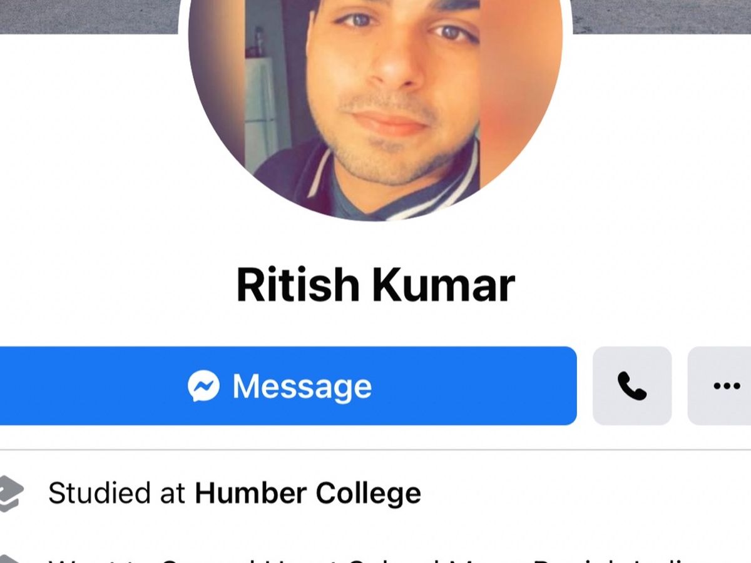Tap the Ritish Kumar profile name

click(x=375, y=285)
